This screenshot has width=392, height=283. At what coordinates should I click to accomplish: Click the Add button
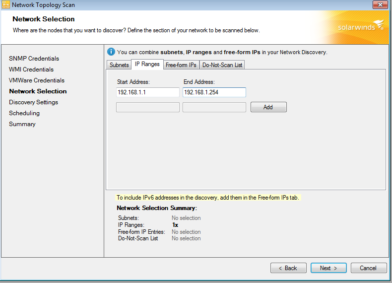click(268, 107)
